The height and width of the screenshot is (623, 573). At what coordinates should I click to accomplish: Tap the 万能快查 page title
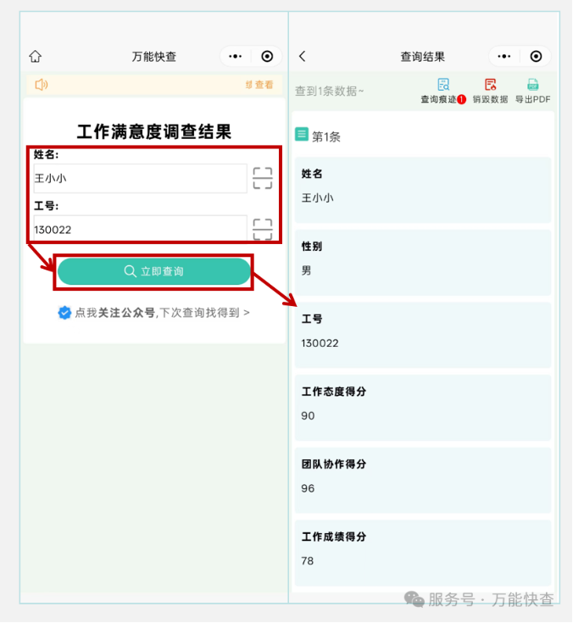(x=154, y=57)
